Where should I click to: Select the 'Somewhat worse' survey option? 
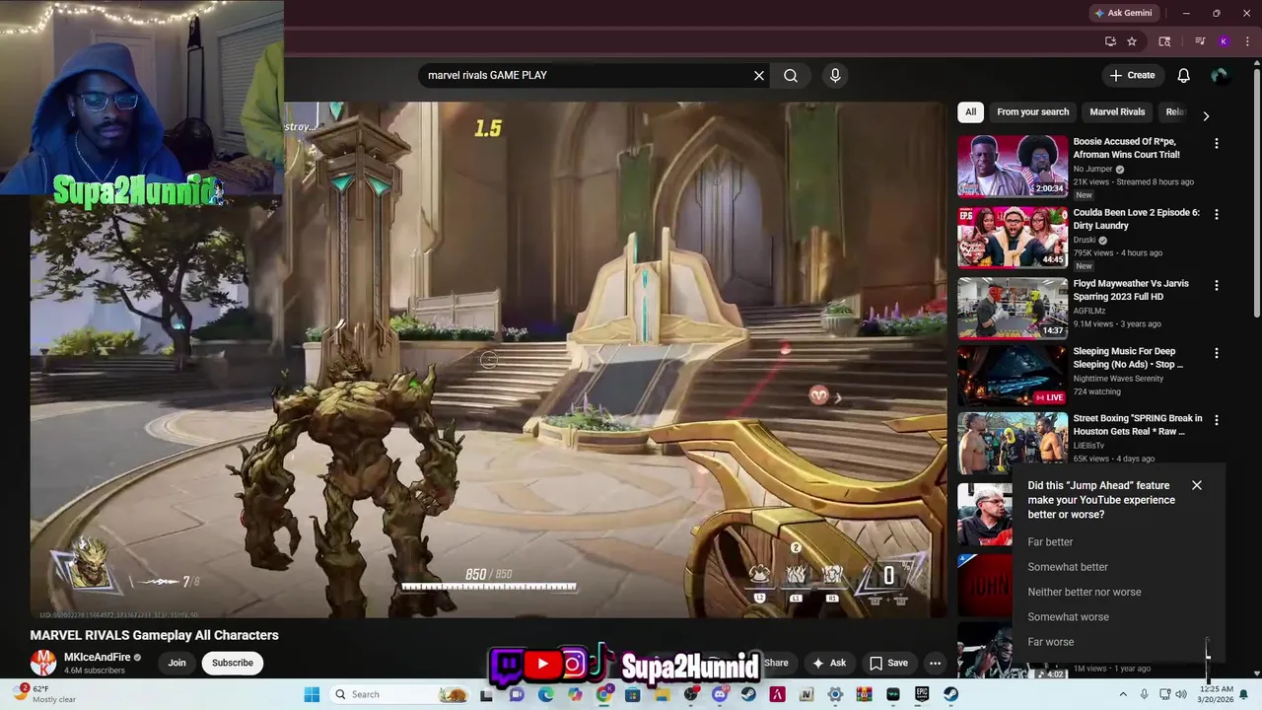tap(1068, 617)
